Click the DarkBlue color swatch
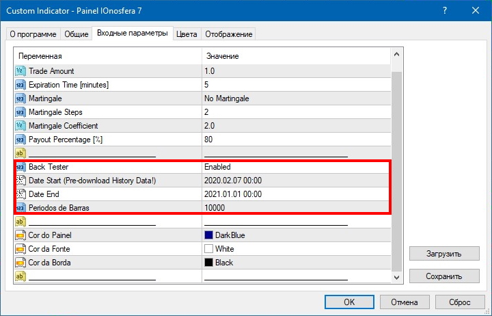The width and height of the screenshot is (492, 316). click(208, 235)
